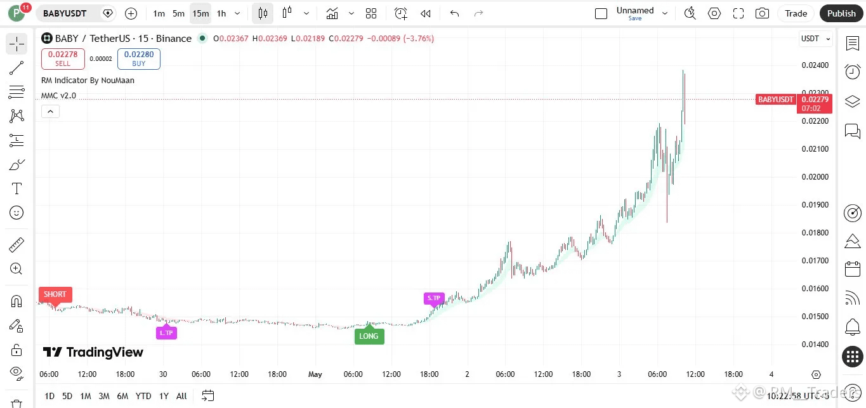Enter fullscreen mode
This screenshot has height=408, width=866.
738,13
